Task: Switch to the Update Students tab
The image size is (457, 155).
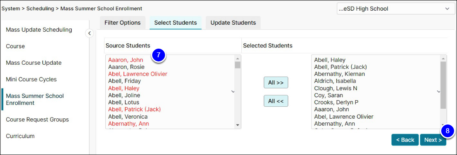Action: tap(233, 23)
